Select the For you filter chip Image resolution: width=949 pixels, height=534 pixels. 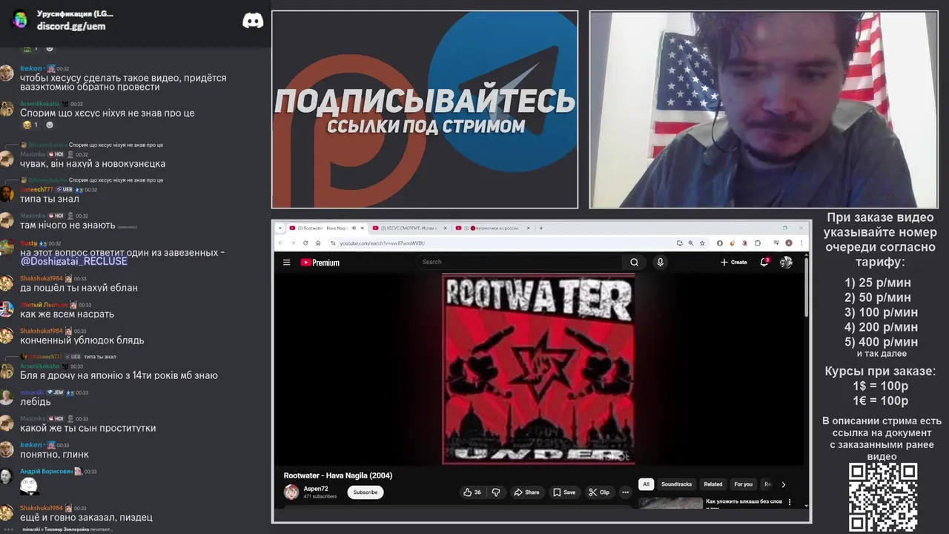point(744,484)
